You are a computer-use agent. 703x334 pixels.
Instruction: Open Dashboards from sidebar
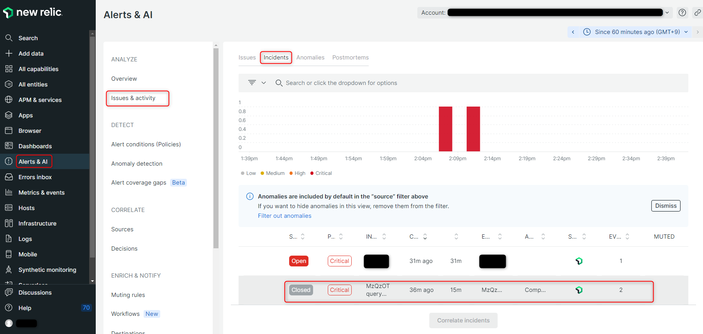coord(35,146)
